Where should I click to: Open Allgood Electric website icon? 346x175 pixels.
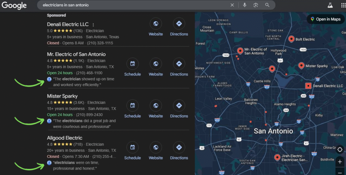pos(156,147)
